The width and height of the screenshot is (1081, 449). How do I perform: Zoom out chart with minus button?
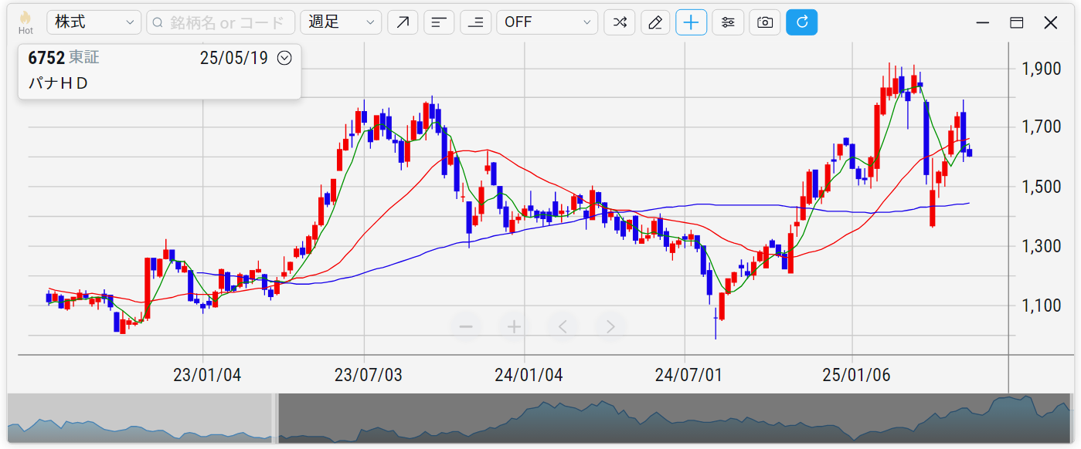pos(466,326)
